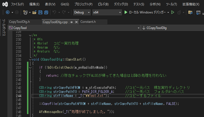Save the current file with Save icon

40,12
